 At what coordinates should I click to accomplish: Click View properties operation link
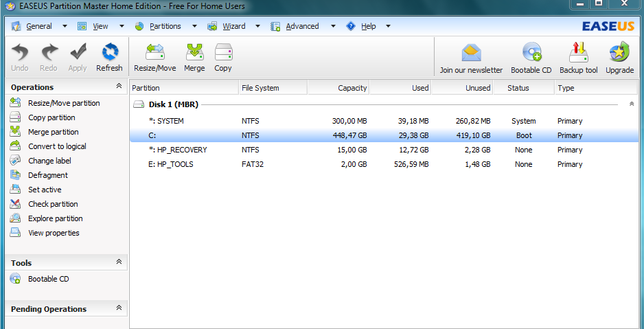[54, 233]
